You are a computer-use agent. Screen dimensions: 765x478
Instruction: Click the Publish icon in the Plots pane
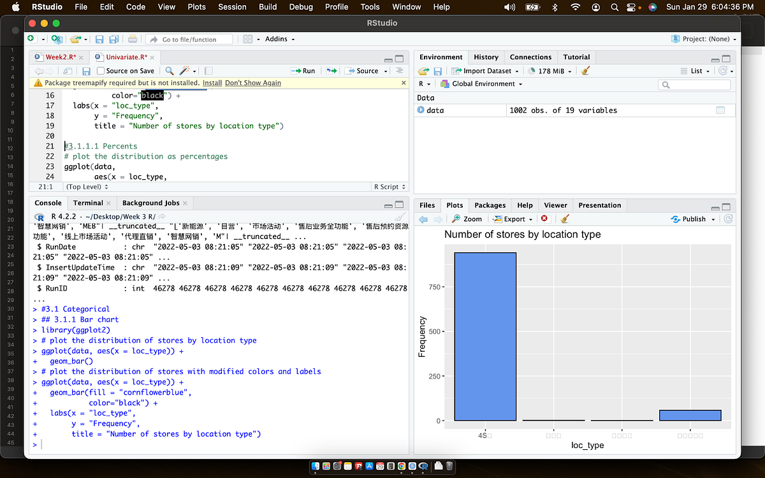693,219
